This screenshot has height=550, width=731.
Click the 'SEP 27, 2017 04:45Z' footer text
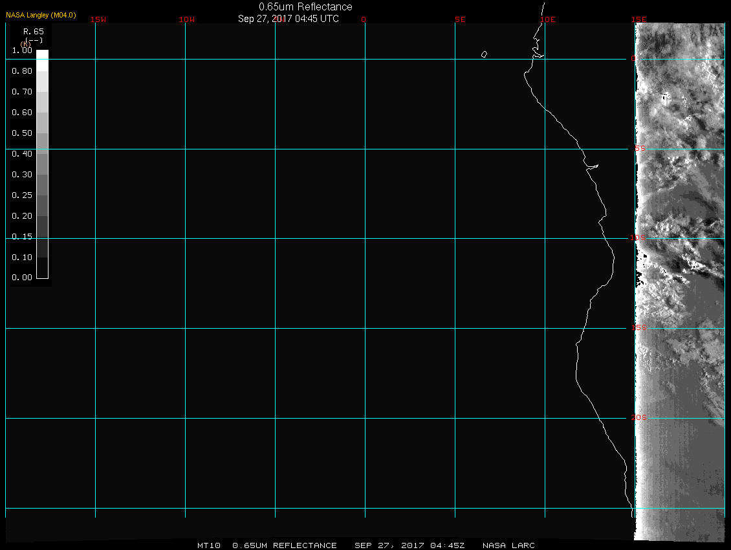[x=409, y=545]
